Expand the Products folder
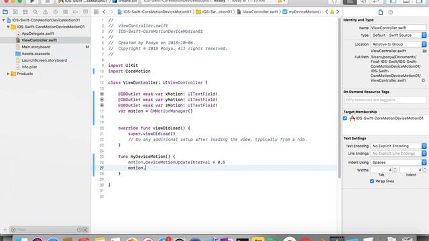This screenshot has width=429, height=241. pyautogui.click(x=8, y=74)
